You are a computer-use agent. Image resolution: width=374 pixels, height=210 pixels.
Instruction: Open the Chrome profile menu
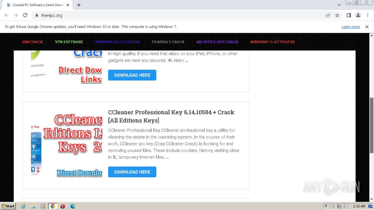click(358, 15)
